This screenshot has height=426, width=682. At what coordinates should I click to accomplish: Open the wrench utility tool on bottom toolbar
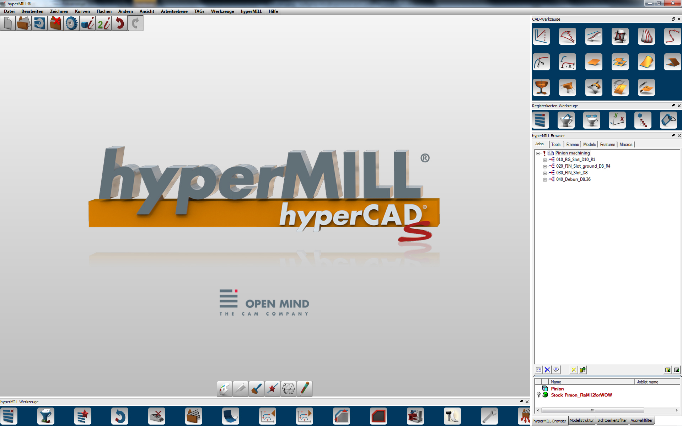point(489,416)
